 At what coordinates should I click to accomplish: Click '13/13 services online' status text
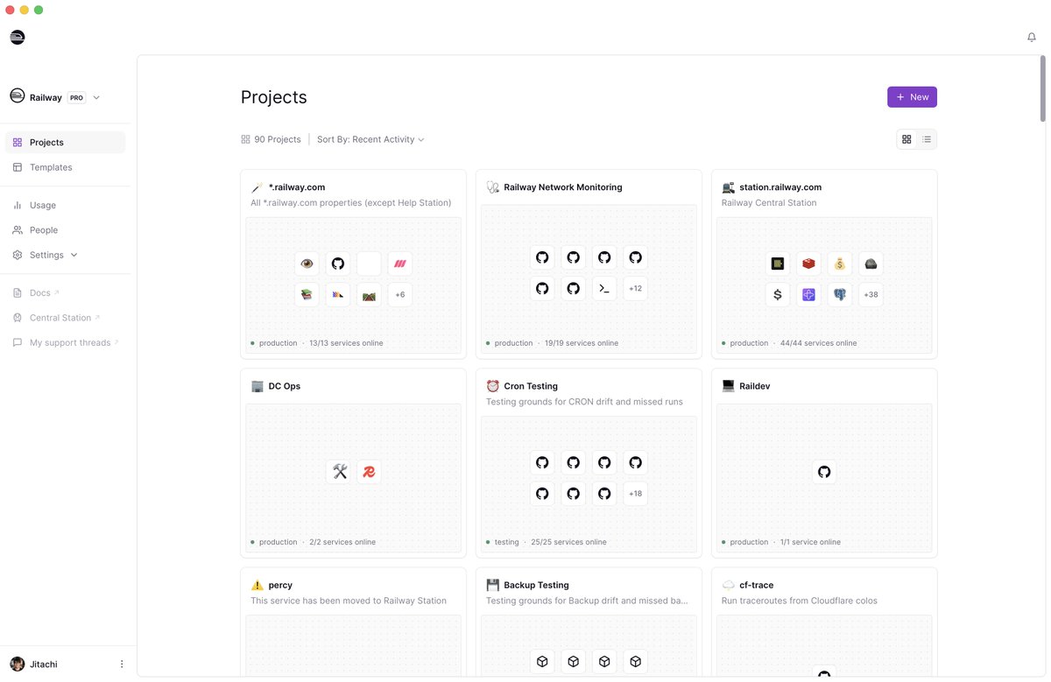pos(346,343)
